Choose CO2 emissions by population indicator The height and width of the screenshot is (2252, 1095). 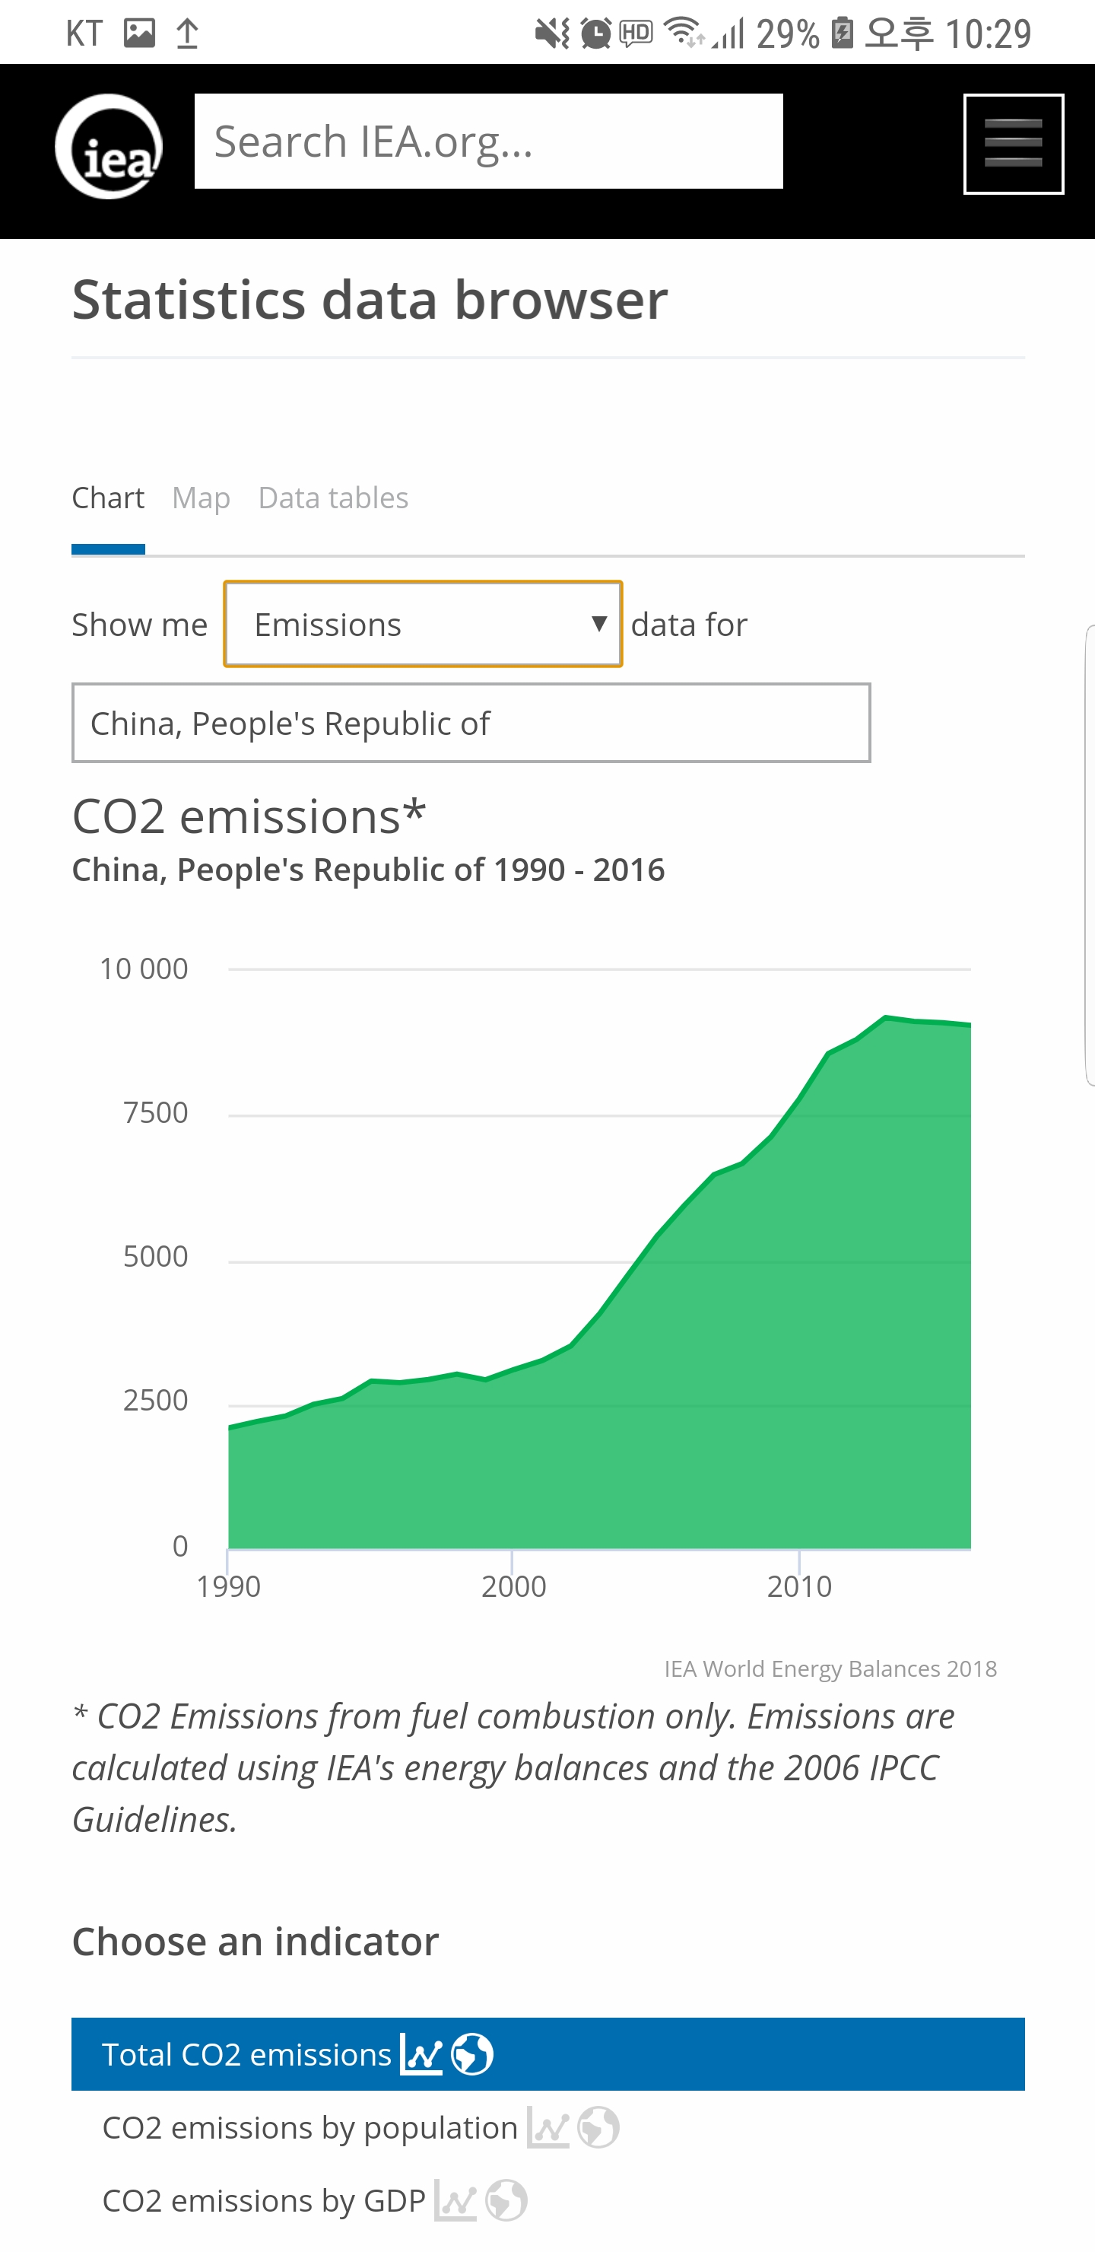pos(309,2127)
